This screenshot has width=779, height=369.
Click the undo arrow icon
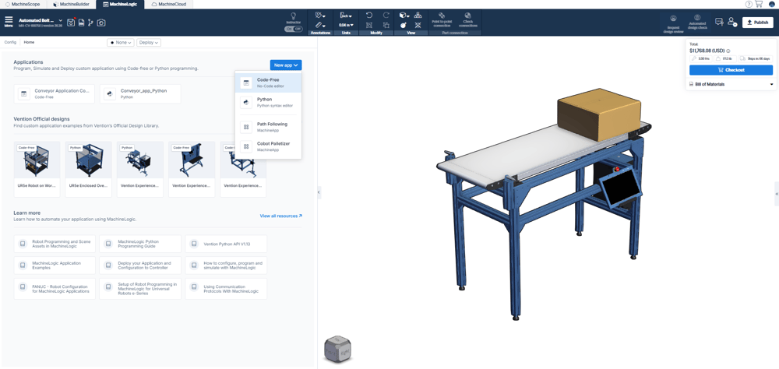(x=369, y=15)
